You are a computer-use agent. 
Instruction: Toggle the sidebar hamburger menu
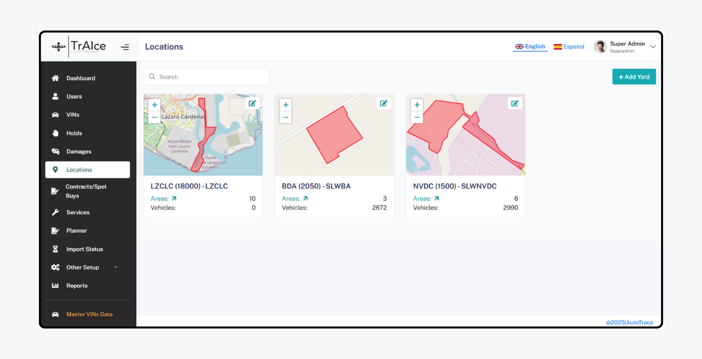[125, 47]
